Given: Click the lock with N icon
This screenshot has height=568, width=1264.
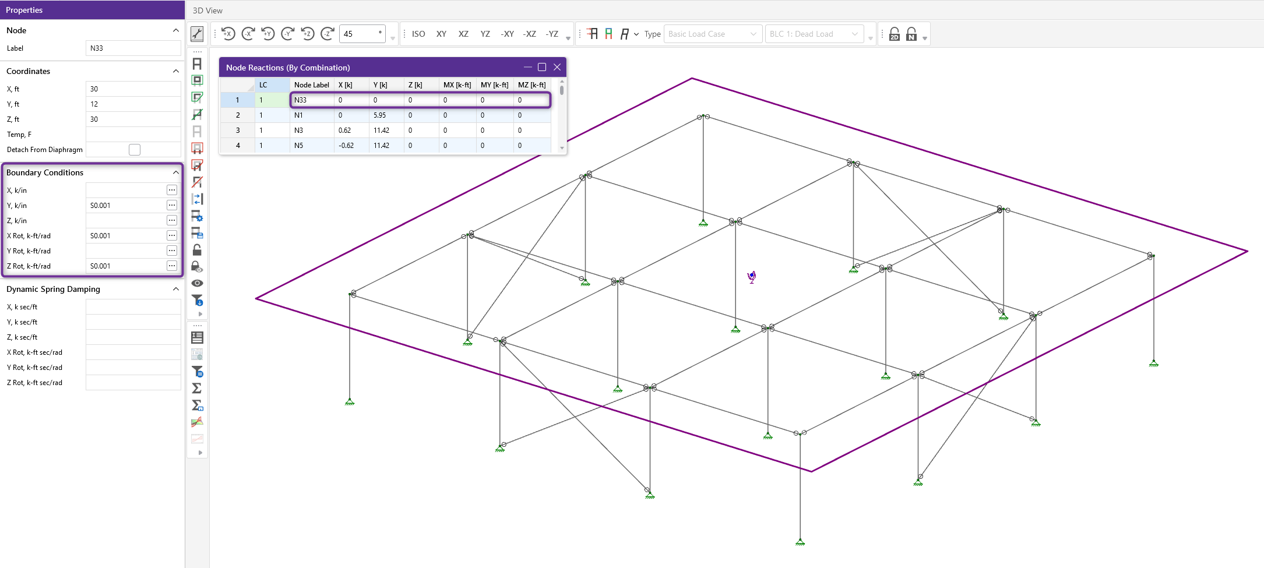Looking at the screenshot, I should tap(911, 34).
